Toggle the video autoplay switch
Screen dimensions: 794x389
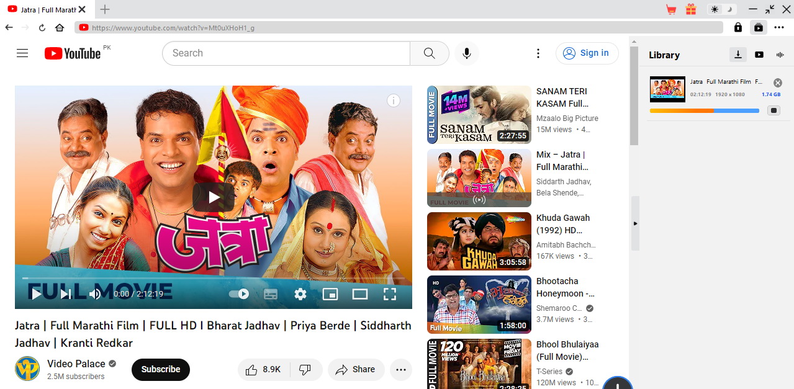pos(239,294)
